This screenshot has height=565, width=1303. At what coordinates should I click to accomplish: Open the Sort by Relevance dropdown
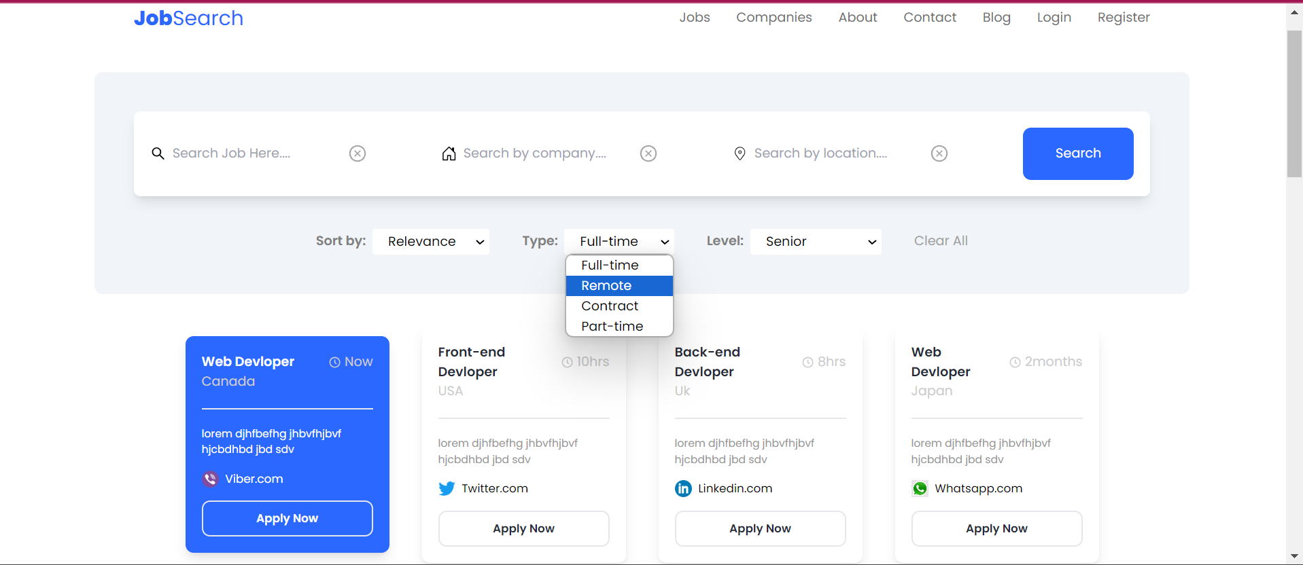[x=431, y=242]
